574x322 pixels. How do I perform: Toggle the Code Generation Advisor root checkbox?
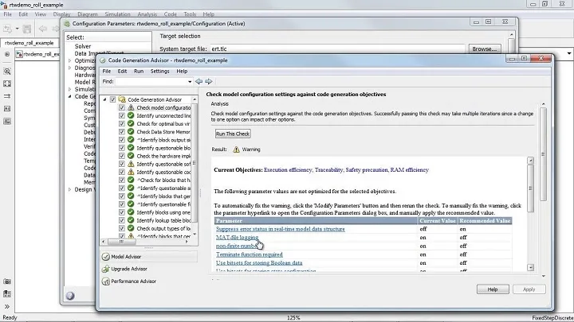pyautogui.click(x=112, y=99)
